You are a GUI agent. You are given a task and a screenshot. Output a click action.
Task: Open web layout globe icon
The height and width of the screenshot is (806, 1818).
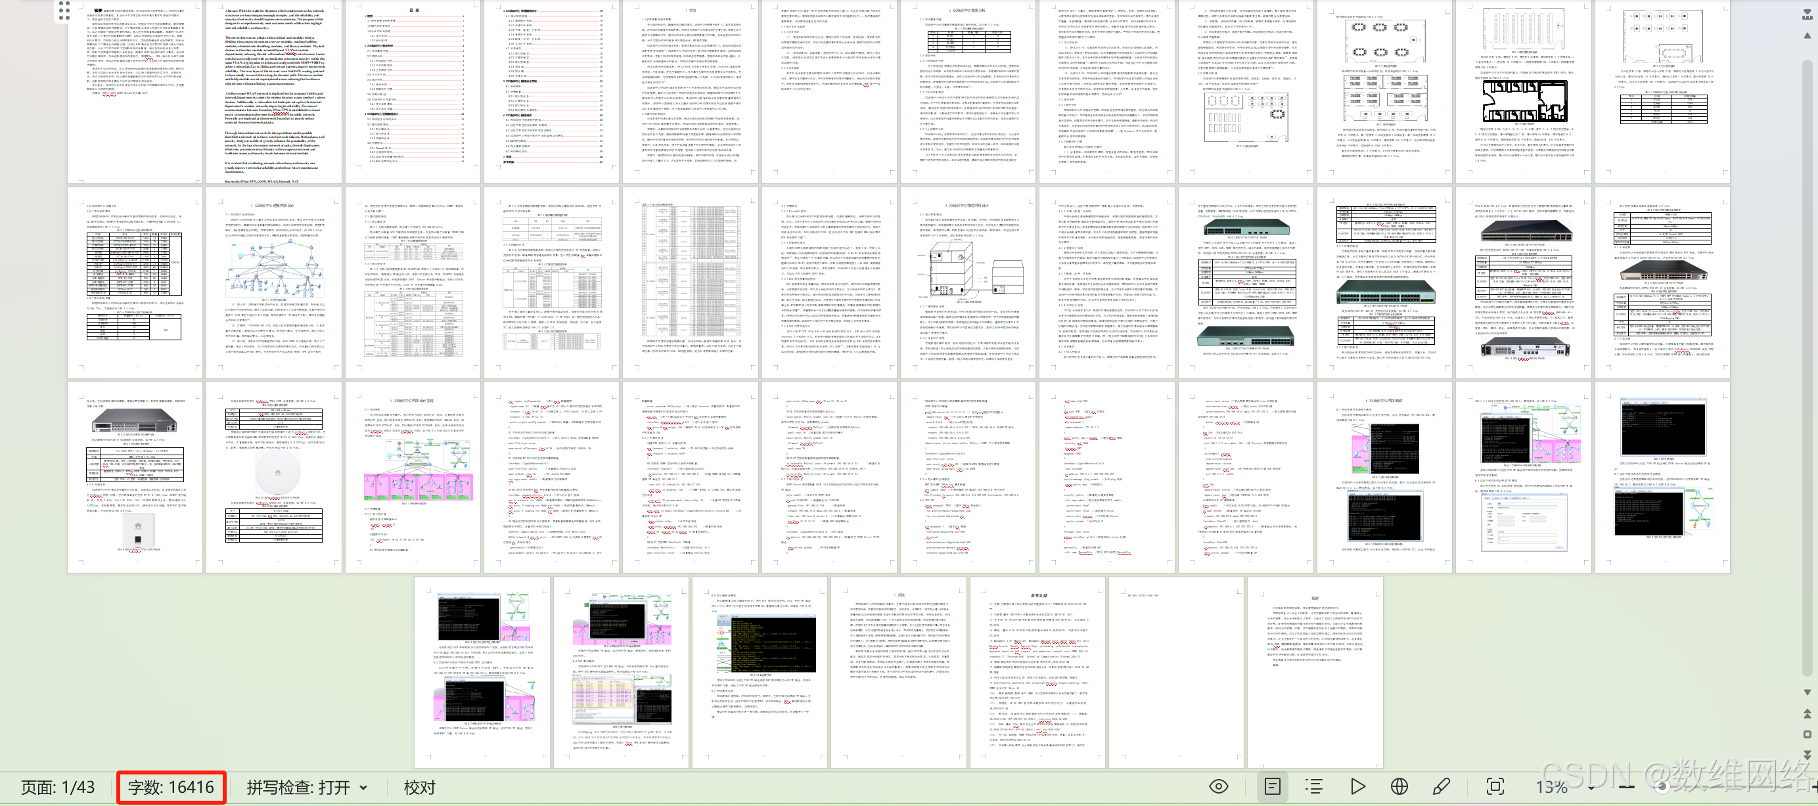pyautogui.click(x=1399, y=786)
